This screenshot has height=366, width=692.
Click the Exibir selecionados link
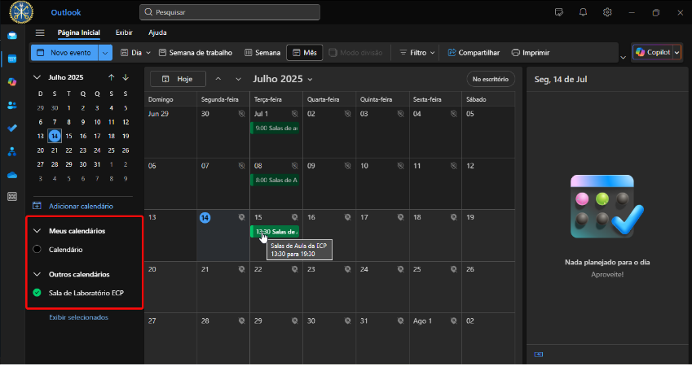click(78, 317)
